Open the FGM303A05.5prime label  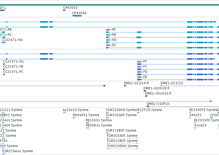(121, 115)
